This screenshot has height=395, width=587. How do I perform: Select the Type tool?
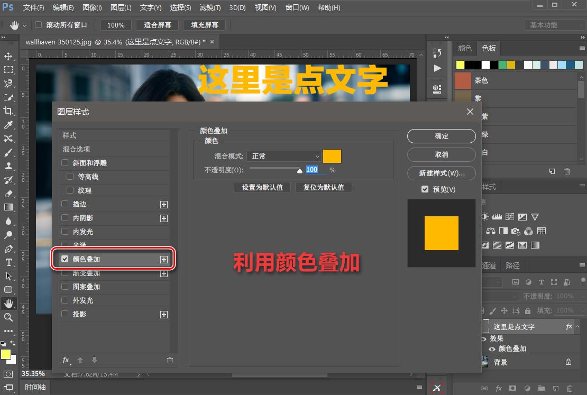tap(8, 262)
